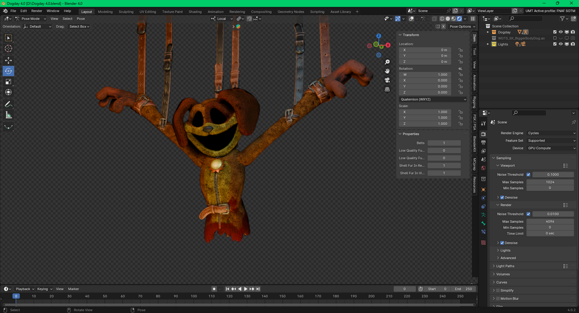
Task: Pick the Transform tool
Action: (x=8, y=92)
